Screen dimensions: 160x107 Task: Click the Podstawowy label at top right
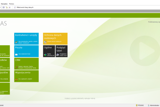point(154,22)
